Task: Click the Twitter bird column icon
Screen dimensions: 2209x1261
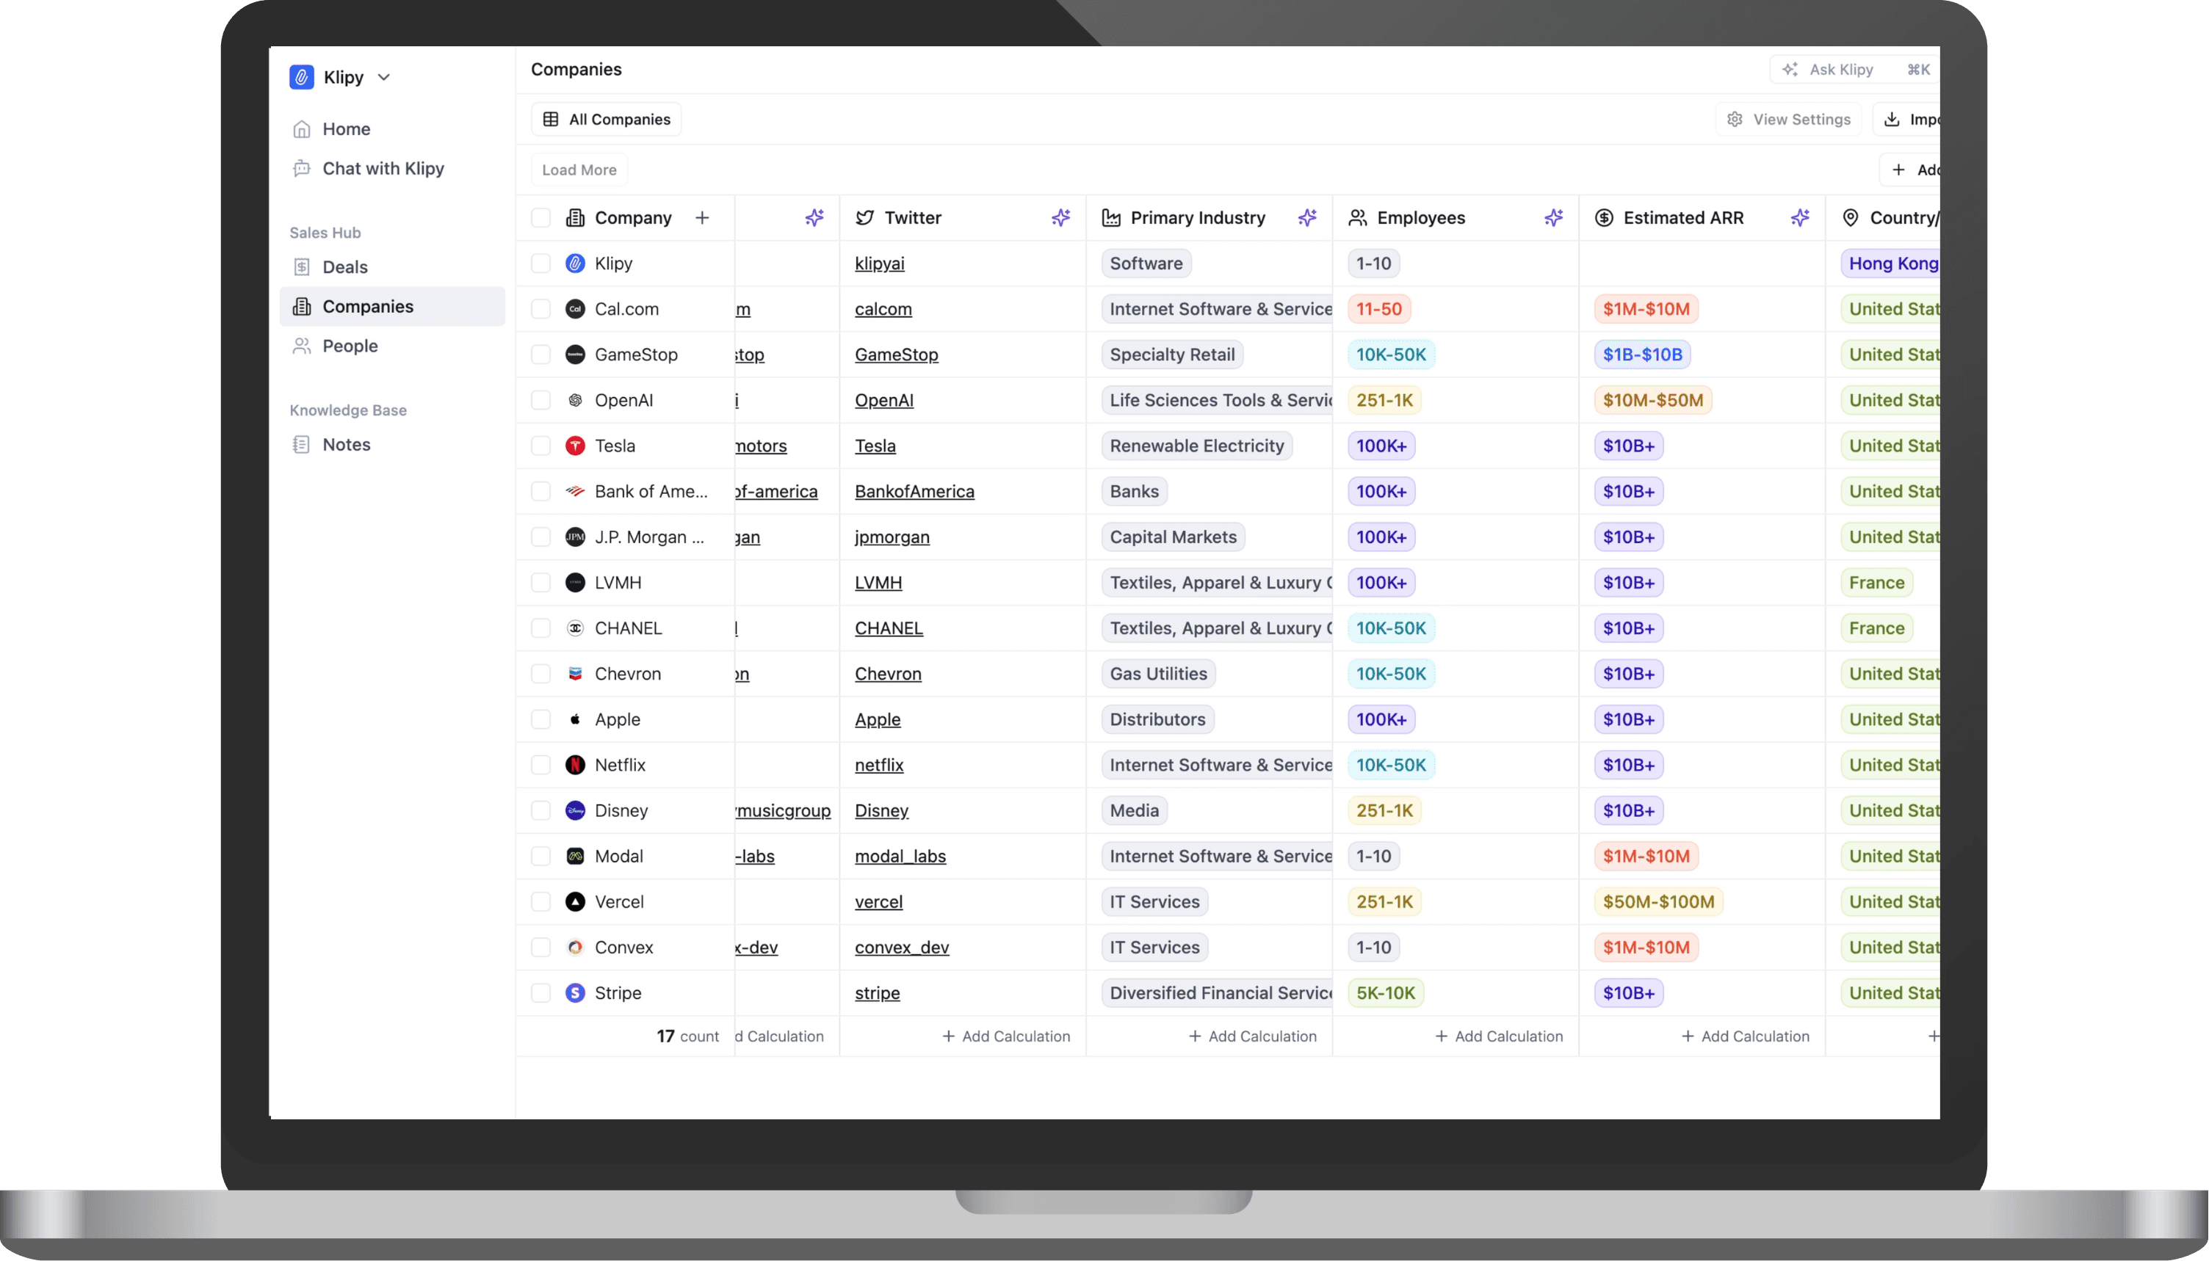Action: tap(864, 217)
